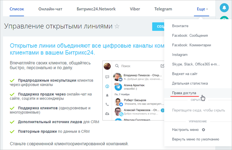Click the phone icon in preview sidebar

pos(107,104)
